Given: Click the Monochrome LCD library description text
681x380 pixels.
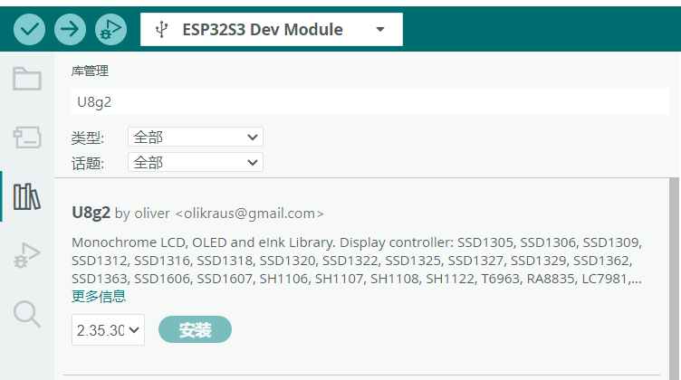Looking at the screenshot, I should point(357,261).
